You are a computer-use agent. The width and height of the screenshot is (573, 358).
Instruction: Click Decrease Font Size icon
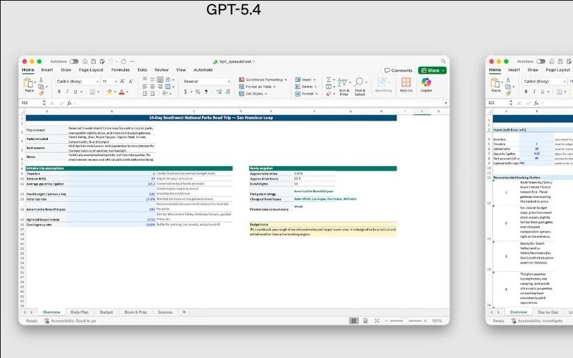pyautogui.click(x=131, y=81)
